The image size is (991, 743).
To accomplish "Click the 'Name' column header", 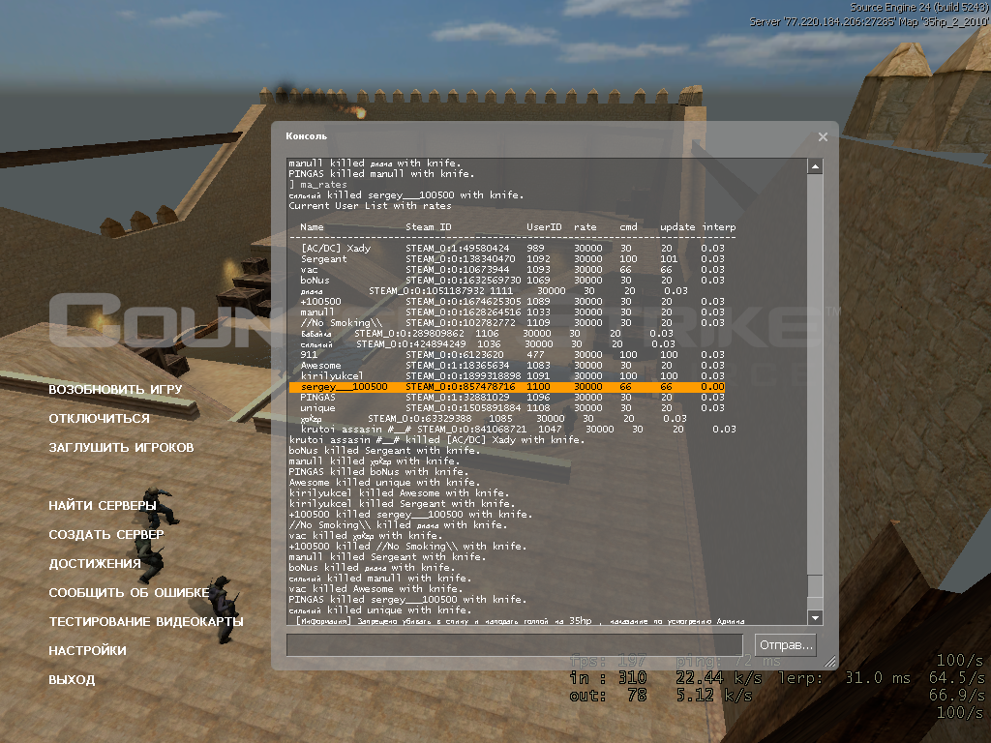I will (312, 226).
